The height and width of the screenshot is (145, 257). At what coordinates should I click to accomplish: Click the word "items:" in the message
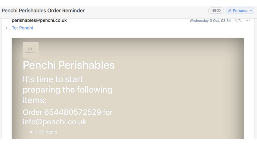click(34, 100)
